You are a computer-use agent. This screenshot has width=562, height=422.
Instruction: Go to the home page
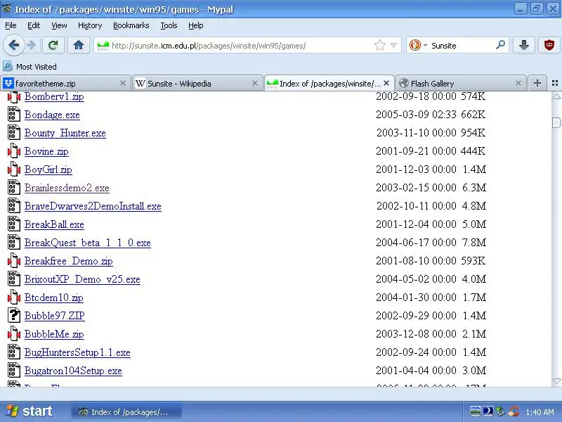click(x=79, y=45)
